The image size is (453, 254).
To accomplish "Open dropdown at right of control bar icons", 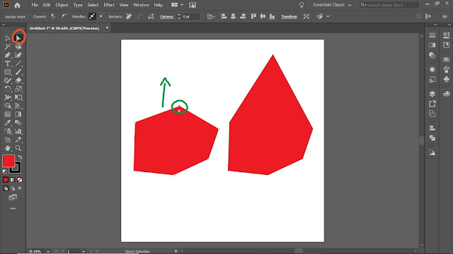I will coord(328,16).
